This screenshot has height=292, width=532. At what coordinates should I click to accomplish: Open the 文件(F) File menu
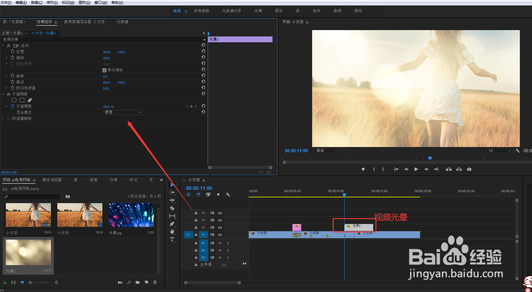(6, 3)
